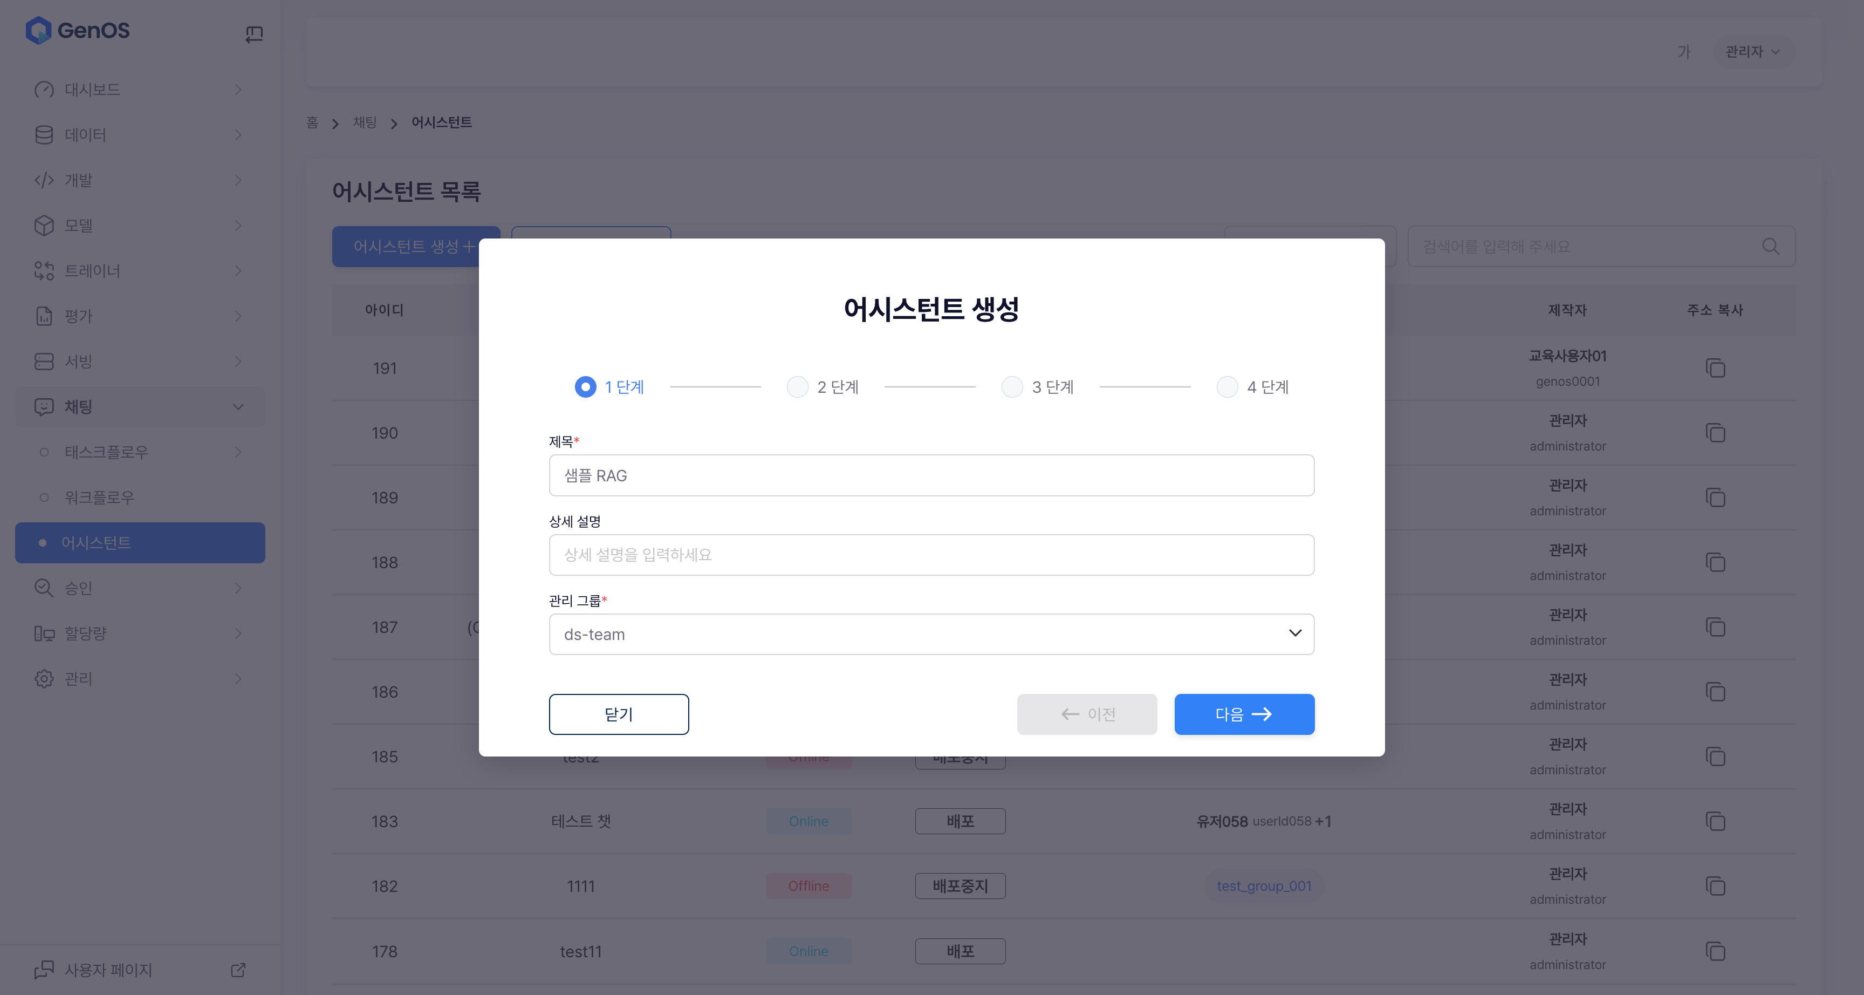Click the 다음 next button
Screen dimensions: 1864x995
click(1244, 714)
